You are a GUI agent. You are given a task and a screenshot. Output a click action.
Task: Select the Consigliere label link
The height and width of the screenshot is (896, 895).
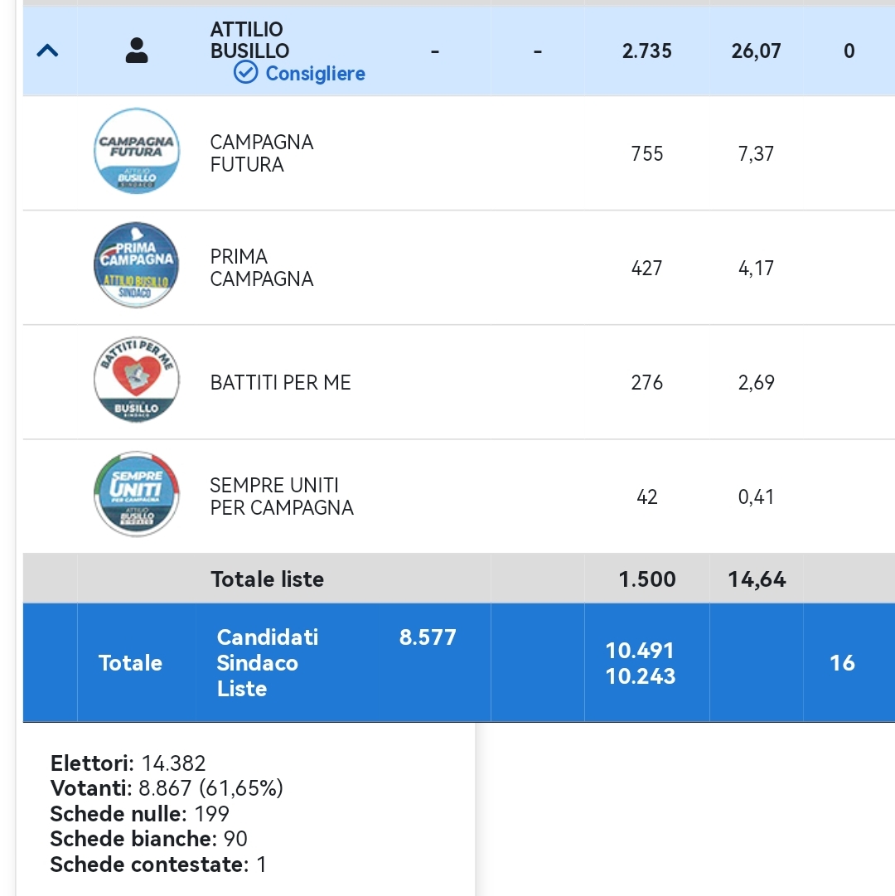coord(315,73)
